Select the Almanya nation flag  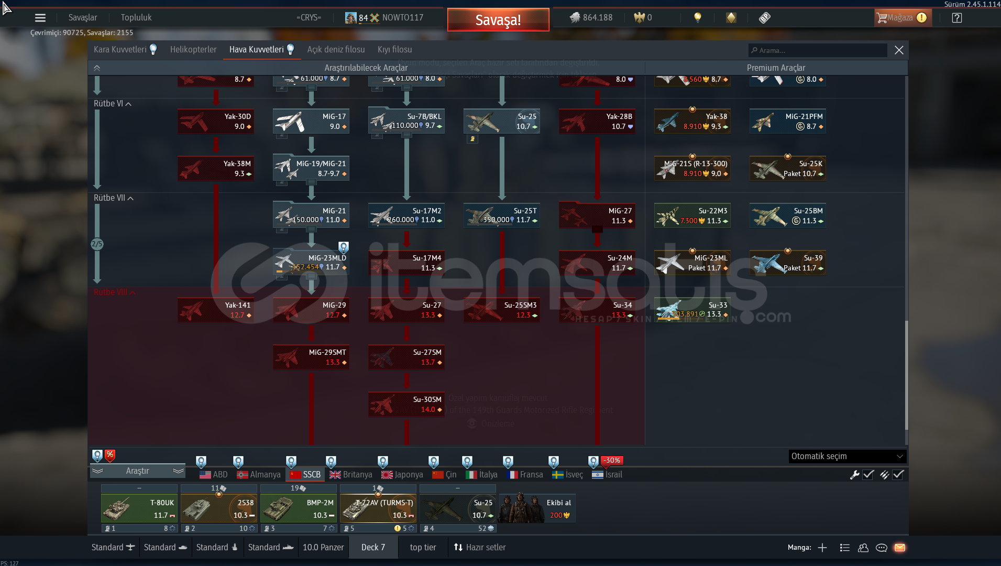[x=258, y=474]
